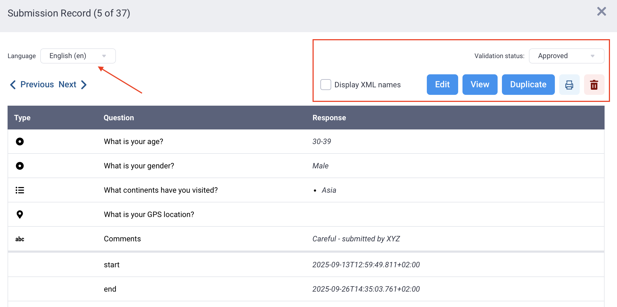Click the GPS location pin icon

20,215
